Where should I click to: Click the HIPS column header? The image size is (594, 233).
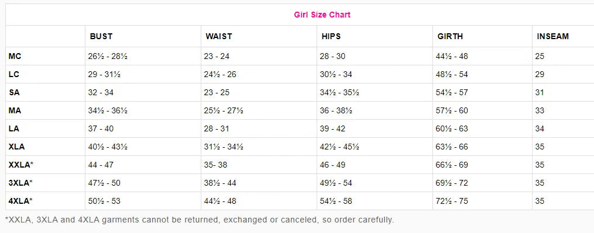[331, 36]
